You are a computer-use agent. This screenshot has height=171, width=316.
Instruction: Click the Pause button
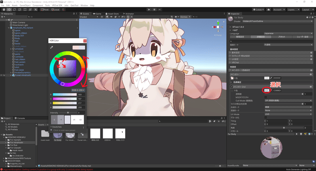[x=154, y=9]
